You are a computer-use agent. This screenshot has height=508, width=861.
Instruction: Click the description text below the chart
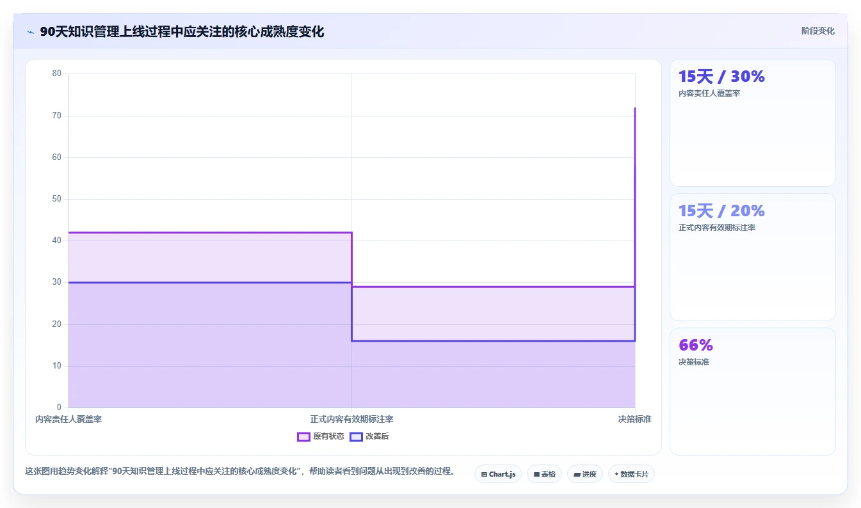pyautogui.click(x=241, y=472)
